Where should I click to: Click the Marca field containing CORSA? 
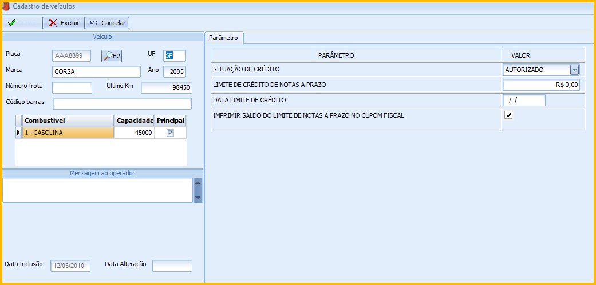[96, 71]
